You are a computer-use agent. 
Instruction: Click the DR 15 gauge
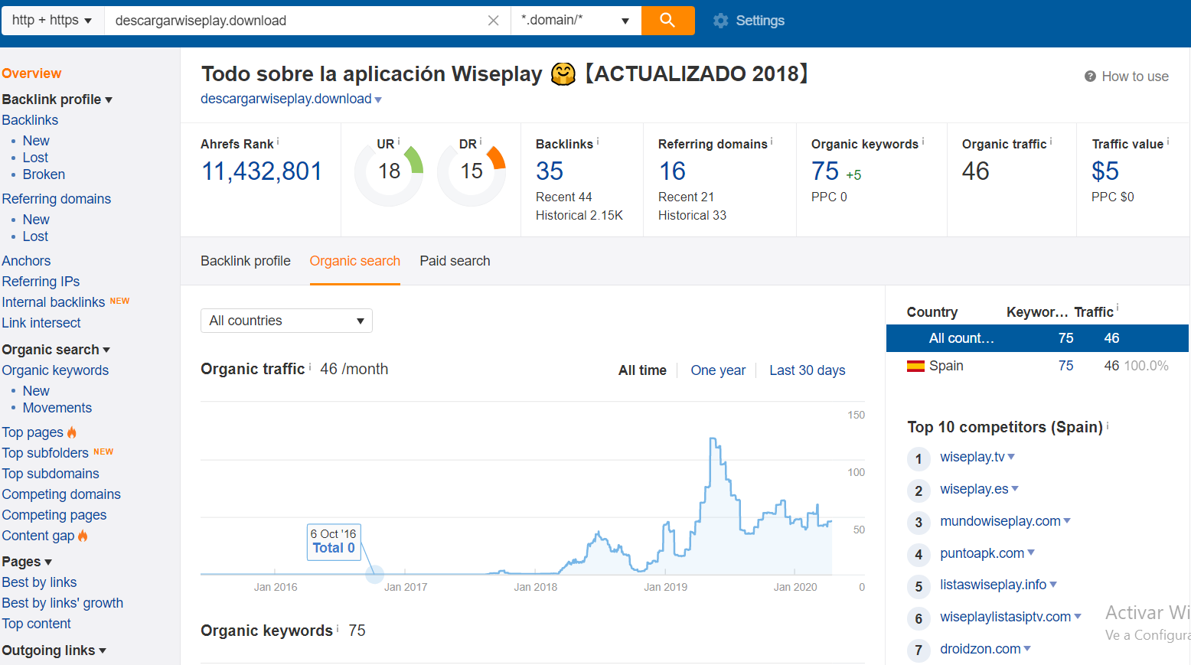(x=472, y=171)
